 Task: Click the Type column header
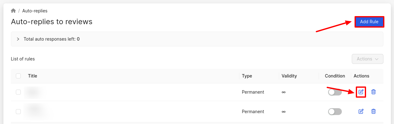click(247, 76)
